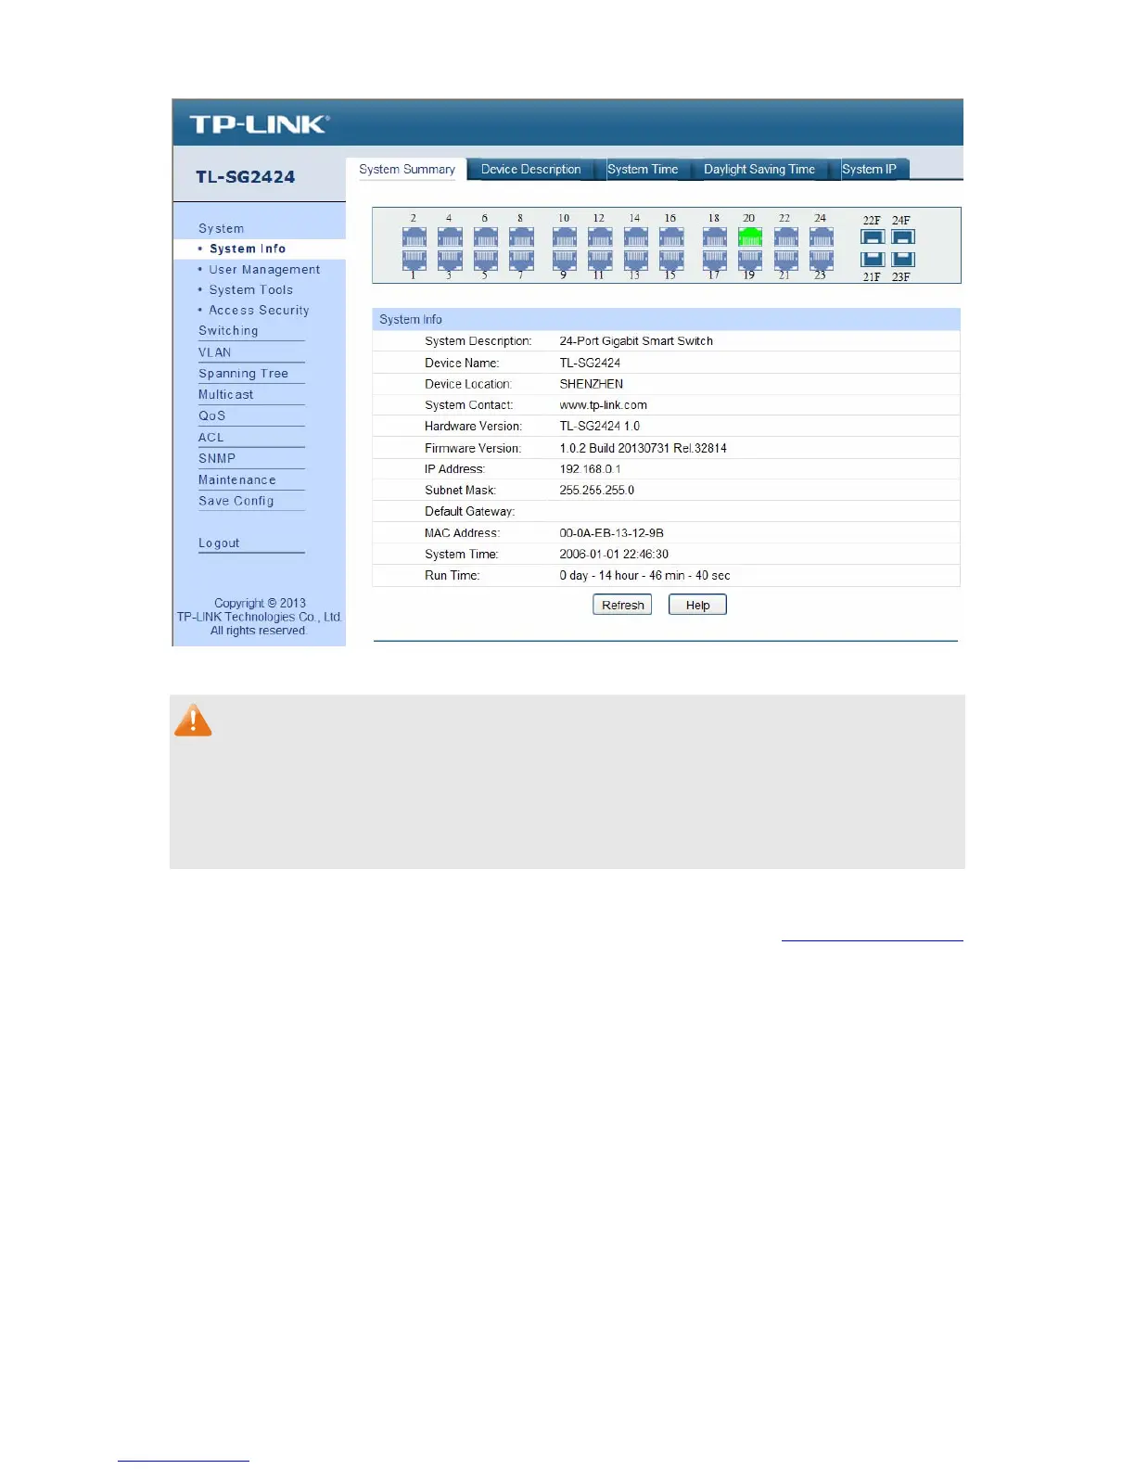Viewport: 1135px width, 1469px height.
Task: Click the Logout link
Action: pos(219,543)
